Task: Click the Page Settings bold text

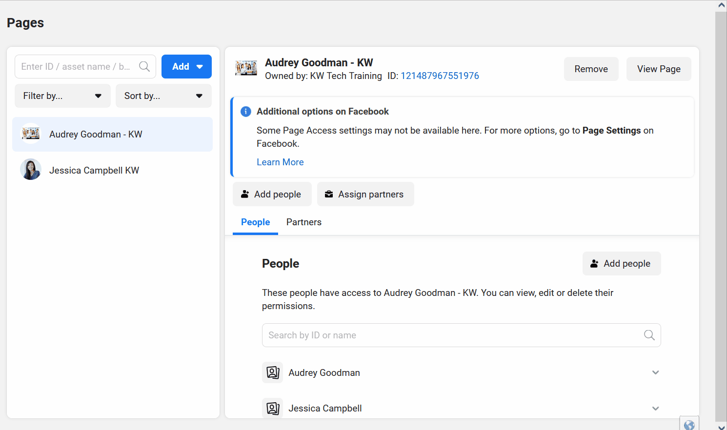Action: [x=611, y=130]
